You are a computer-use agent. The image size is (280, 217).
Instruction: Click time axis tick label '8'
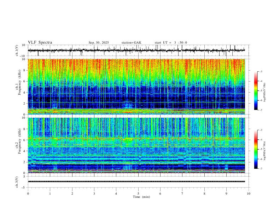(x=204, y=194)
